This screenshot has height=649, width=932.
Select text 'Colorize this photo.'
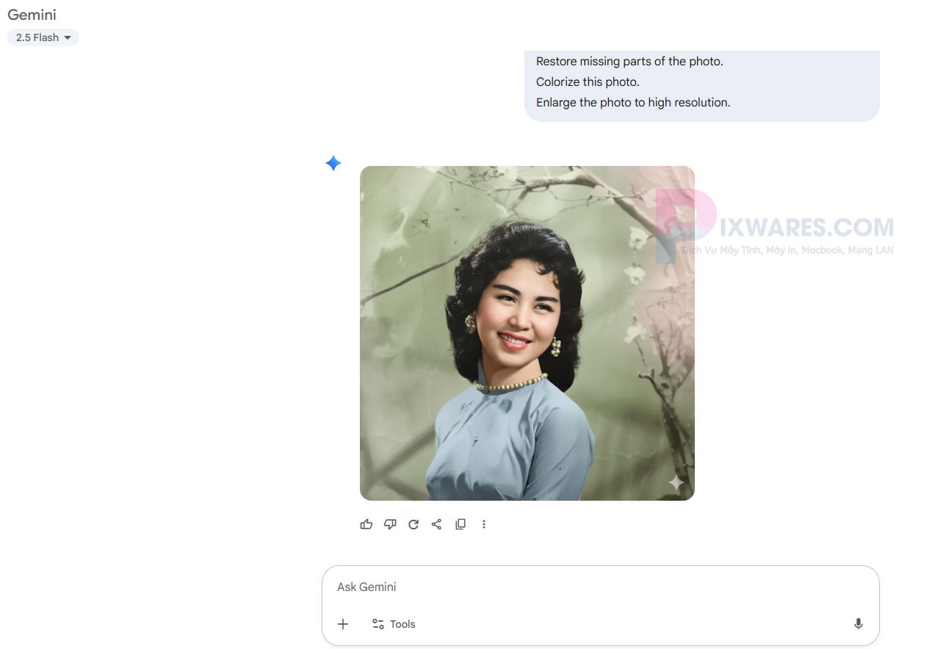coord(588,81)
